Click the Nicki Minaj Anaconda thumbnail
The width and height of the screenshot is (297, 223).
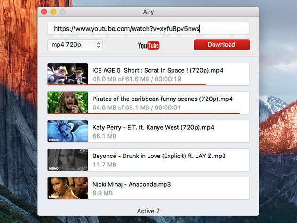(67, 188)
